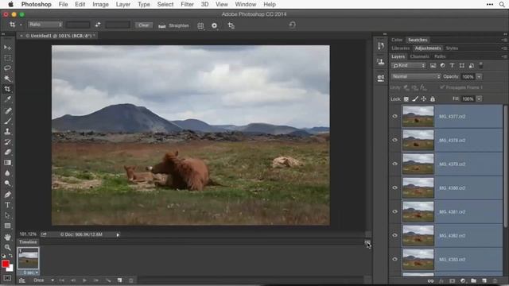Select the Pen tool
This screenshot has width=509, height=286.
[x=7, y=195]
